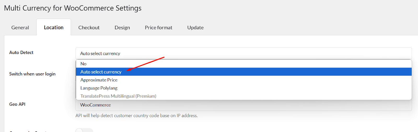
Task: Switch to the General tab
Action: (20, 27)
